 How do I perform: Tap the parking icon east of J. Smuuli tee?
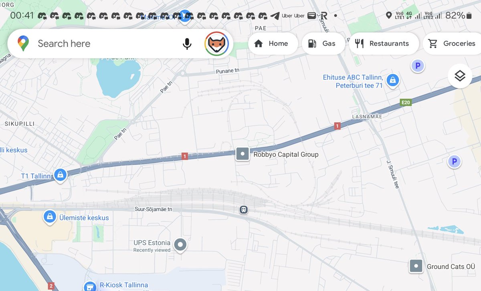coord(454,162)
